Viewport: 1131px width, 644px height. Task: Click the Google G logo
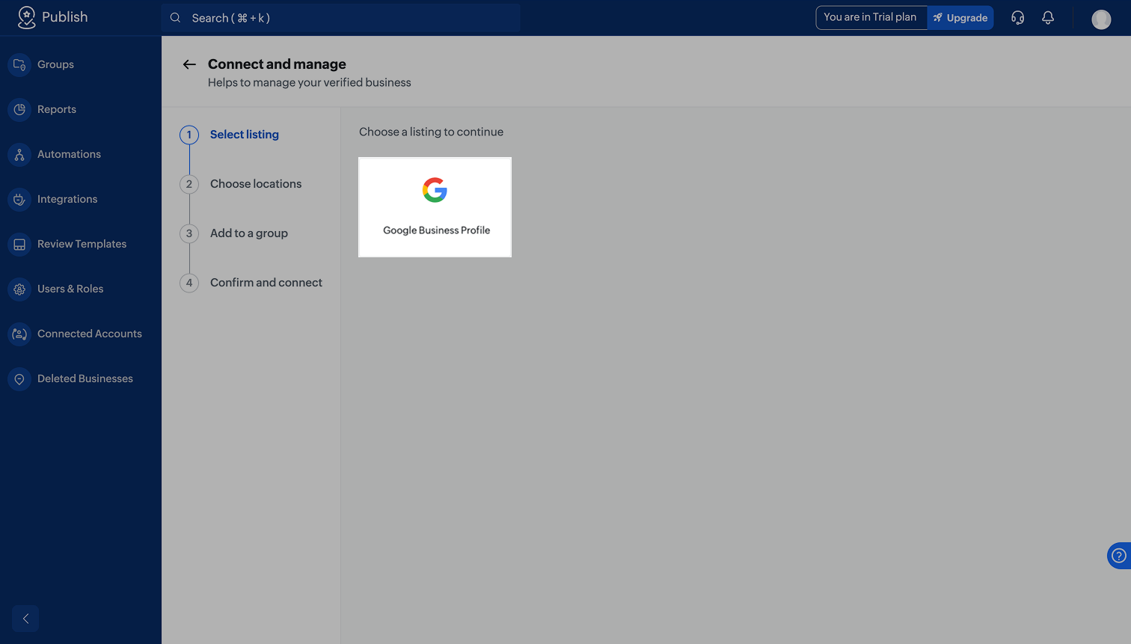click(x=435, y=190)
